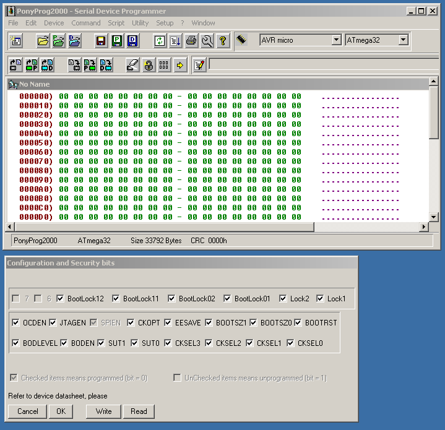Click the horizontal scrollbar right arrow
The width and height of the screenshot is (445, 430).
click(424, 226)
